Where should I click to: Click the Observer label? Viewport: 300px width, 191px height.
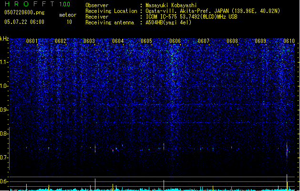click(x=97, y=5)
